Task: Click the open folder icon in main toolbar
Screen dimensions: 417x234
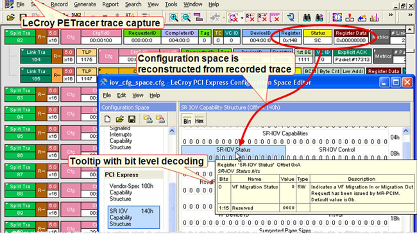Action: [11, 17]
